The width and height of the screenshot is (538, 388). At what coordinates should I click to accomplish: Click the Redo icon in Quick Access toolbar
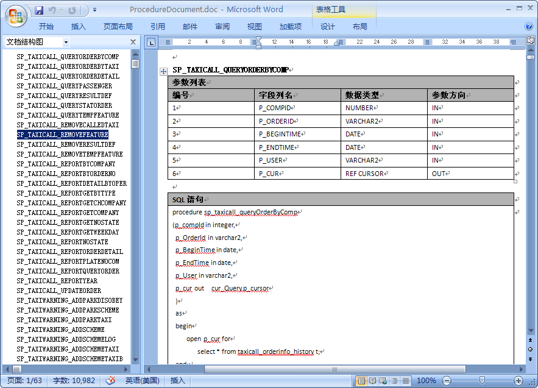point(72,10)
